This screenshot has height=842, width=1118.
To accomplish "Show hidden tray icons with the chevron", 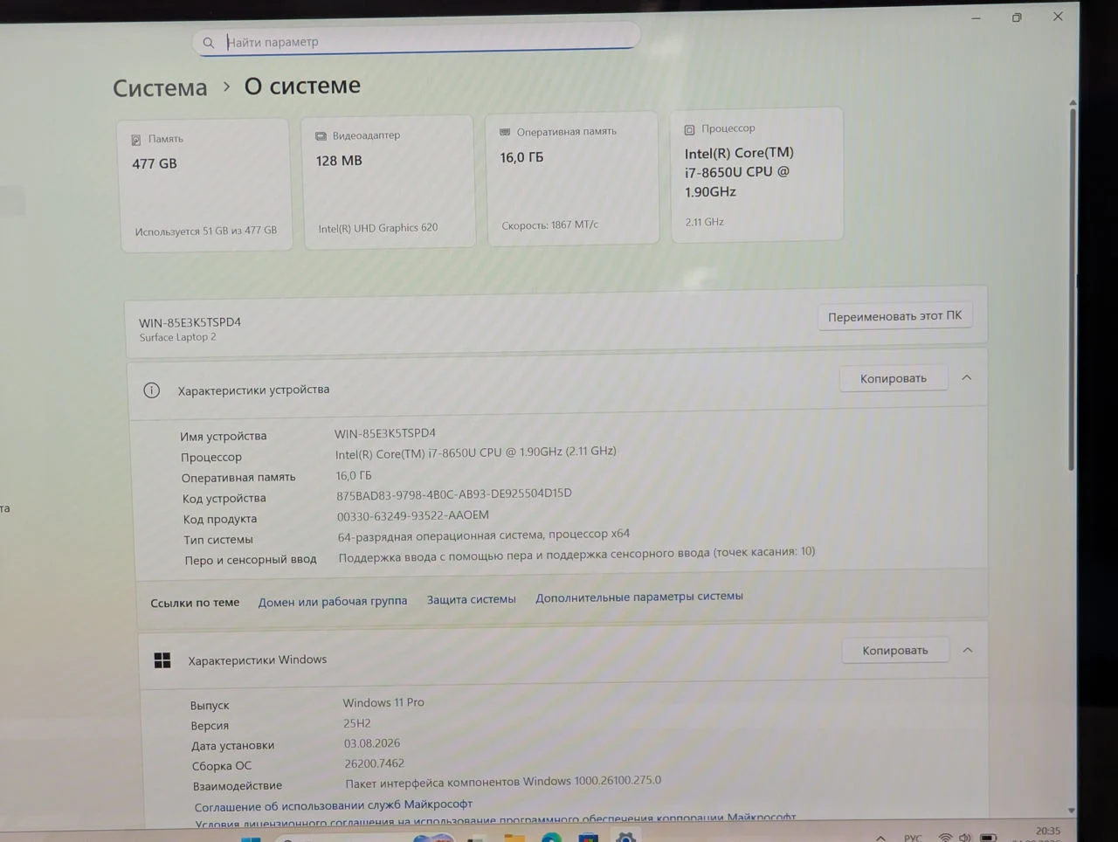I will 880,838.
